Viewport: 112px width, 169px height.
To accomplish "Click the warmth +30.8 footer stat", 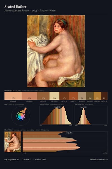I will pos(41,159).
